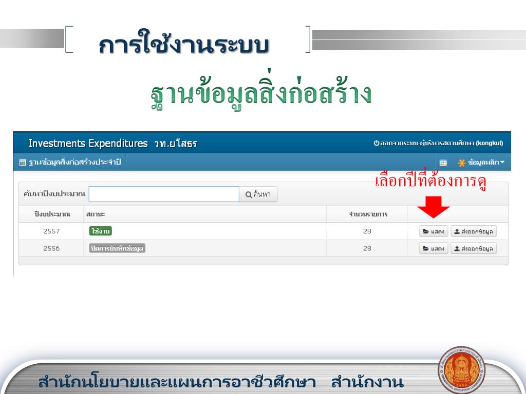Click the search budget year input field

pyautogui.click(x=164, y=194)
